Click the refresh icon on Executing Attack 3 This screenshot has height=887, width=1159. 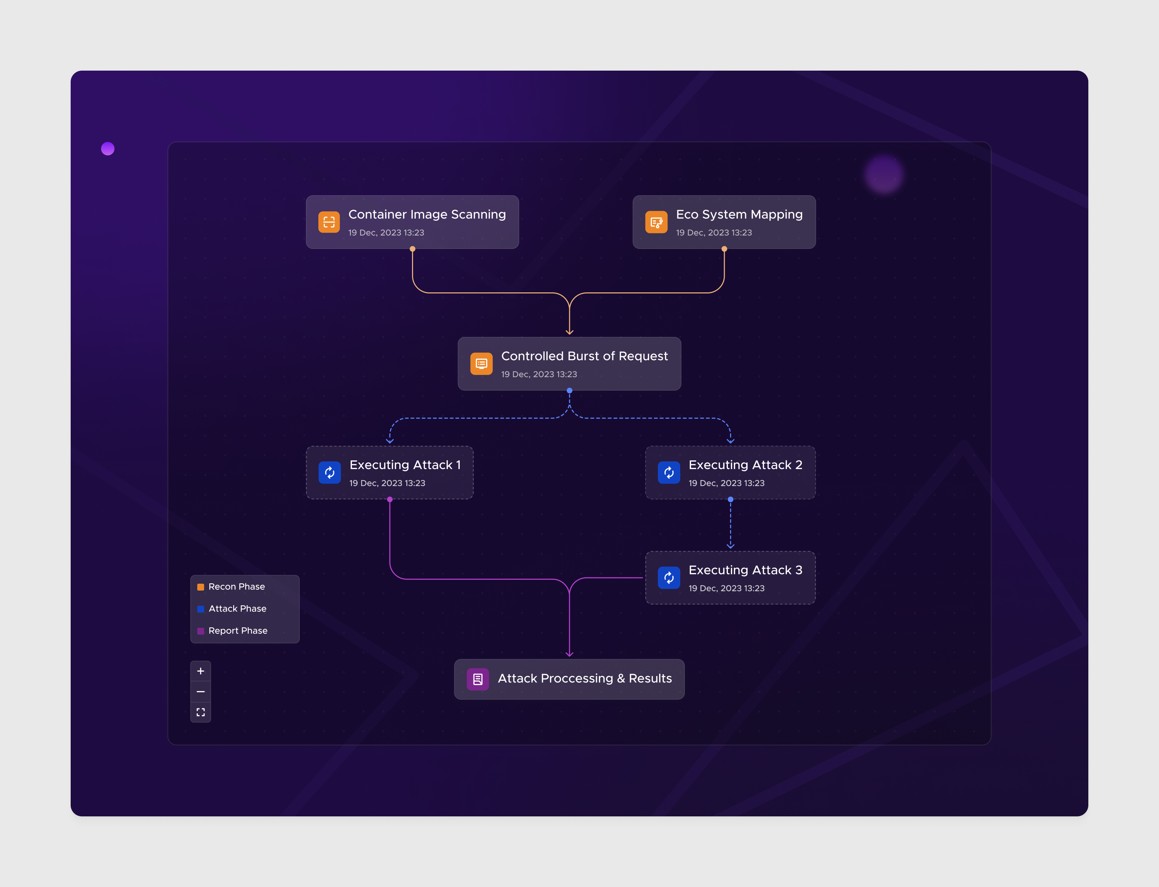tap(669, 578)
